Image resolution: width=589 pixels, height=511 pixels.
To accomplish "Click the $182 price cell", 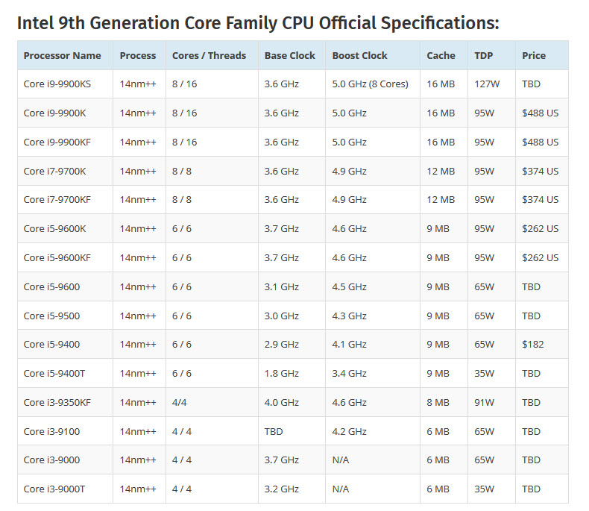I will pos(533,345).
